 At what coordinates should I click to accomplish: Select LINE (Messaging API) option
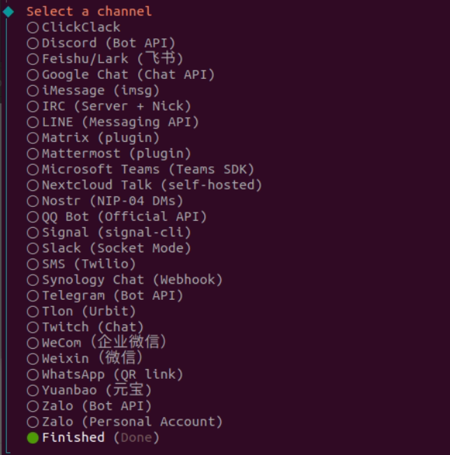pyautogui.click(x=113, y=122)
